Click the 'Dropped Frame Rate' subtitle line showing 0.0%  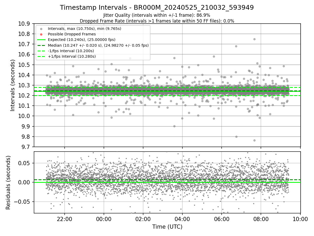coord(157,21)
